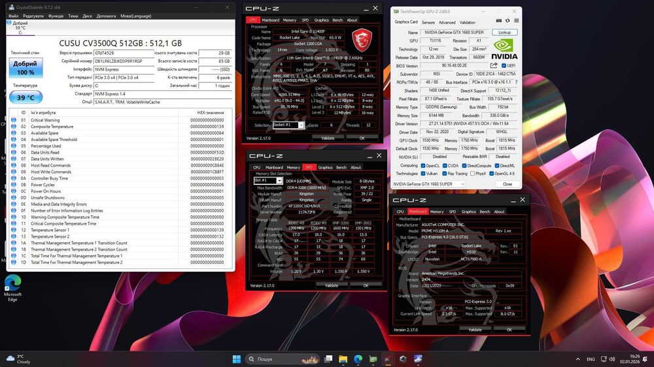This screenshot has height=367, width=654.
Task: Toggle the CUDA checkbox
Action: (445, 165)
